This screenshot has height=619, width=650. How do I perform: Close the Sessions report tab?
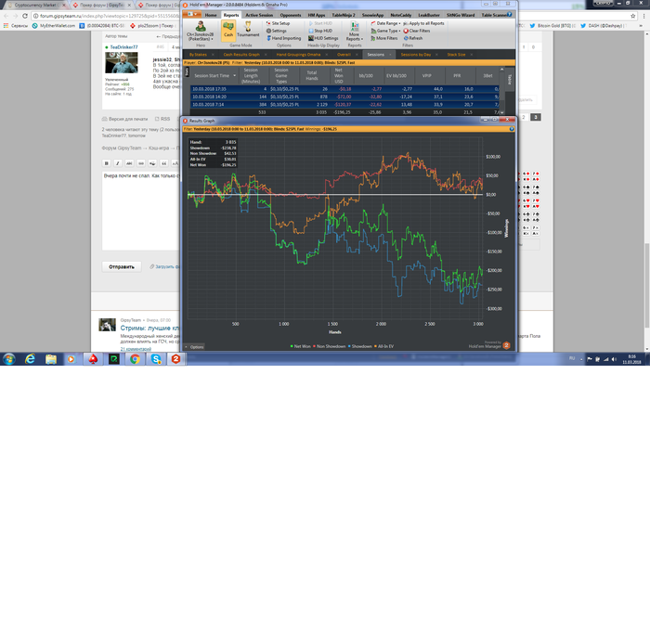pos(390,55)
